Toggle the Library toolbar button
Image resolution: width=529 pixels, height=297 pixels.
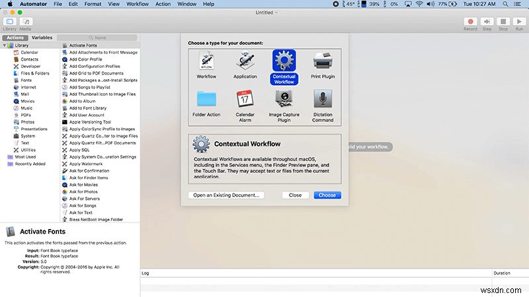click(10, 22)
